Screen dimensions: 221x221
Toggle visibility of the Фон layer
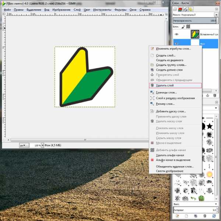176,43
